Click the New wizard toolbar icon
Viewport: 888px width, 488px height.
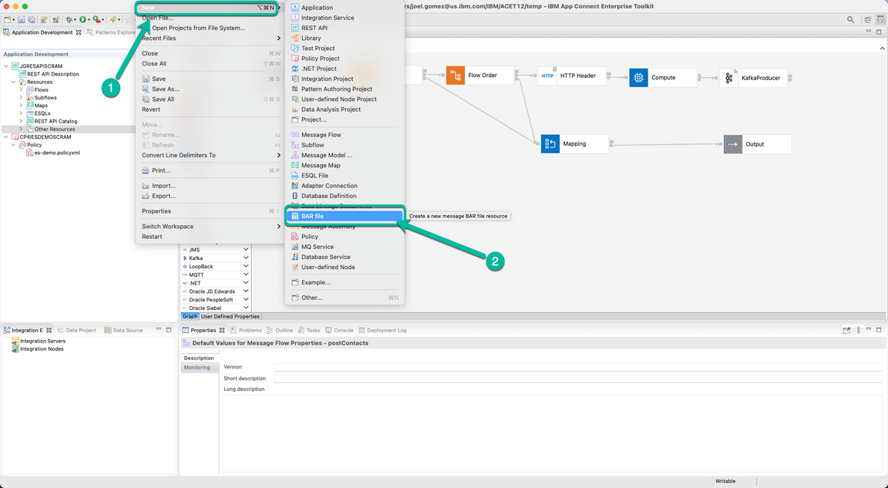point(6,19)
